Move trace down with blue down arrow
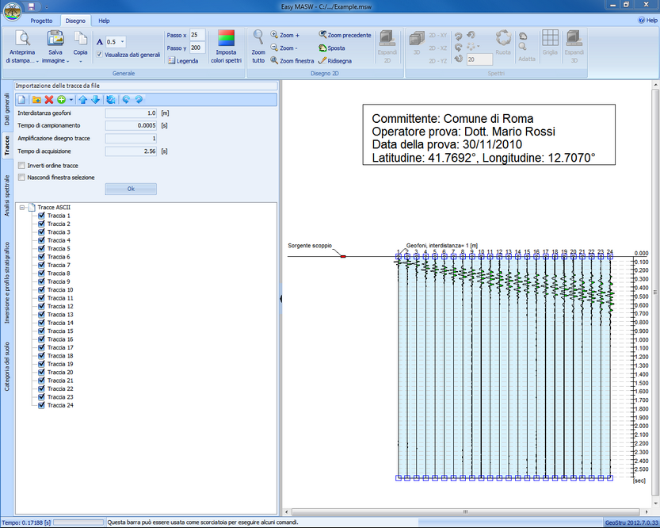This screenshot has height=528, width=660. coord(96,100)
